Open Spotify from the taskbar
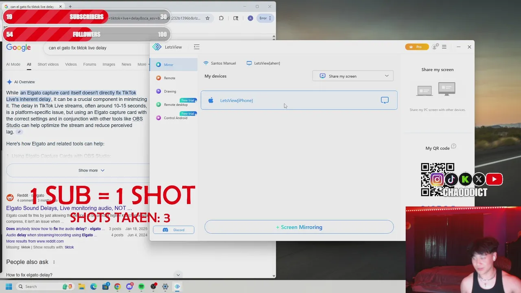521x293 pixels. point(141,286)
